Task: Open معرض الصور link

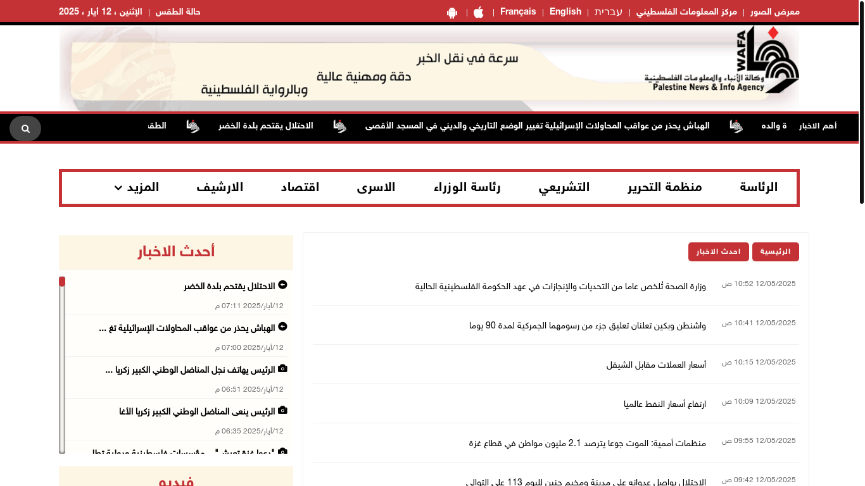Action: (x=775, y=12)
